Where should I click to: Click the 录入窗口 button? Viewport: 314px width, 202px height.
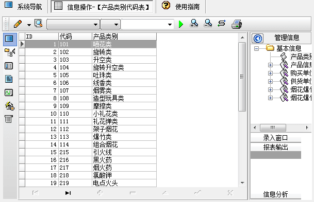pos(275,138)
